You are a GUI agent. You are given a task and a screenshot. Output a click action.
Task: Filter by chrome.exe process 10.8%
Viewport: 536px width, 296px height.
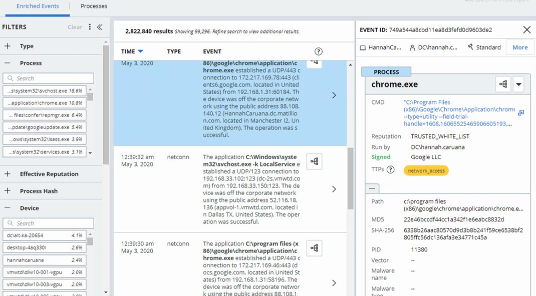pos(45,103)
